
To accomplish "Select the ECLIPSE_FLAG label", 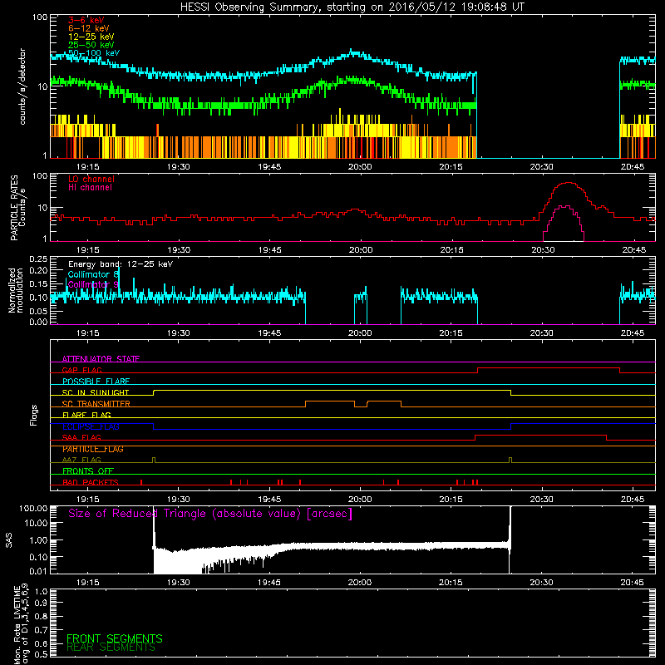I will pos(91,426).
